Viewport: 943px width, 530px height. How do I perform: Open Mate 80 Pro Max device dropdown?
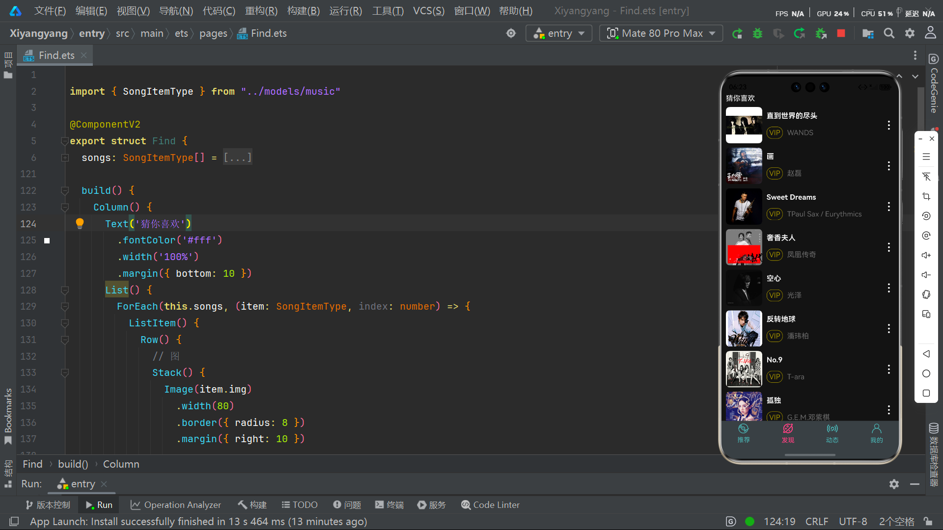click(661, 33)
